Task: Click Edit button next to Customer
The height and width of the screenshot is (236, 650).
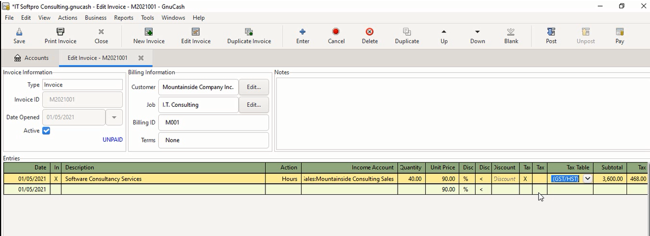Action: (253, 87)
